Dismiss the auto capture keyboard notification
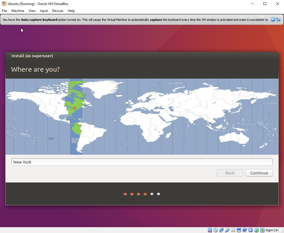The height and width of the screenshot is (233, 284). [273, 19]
